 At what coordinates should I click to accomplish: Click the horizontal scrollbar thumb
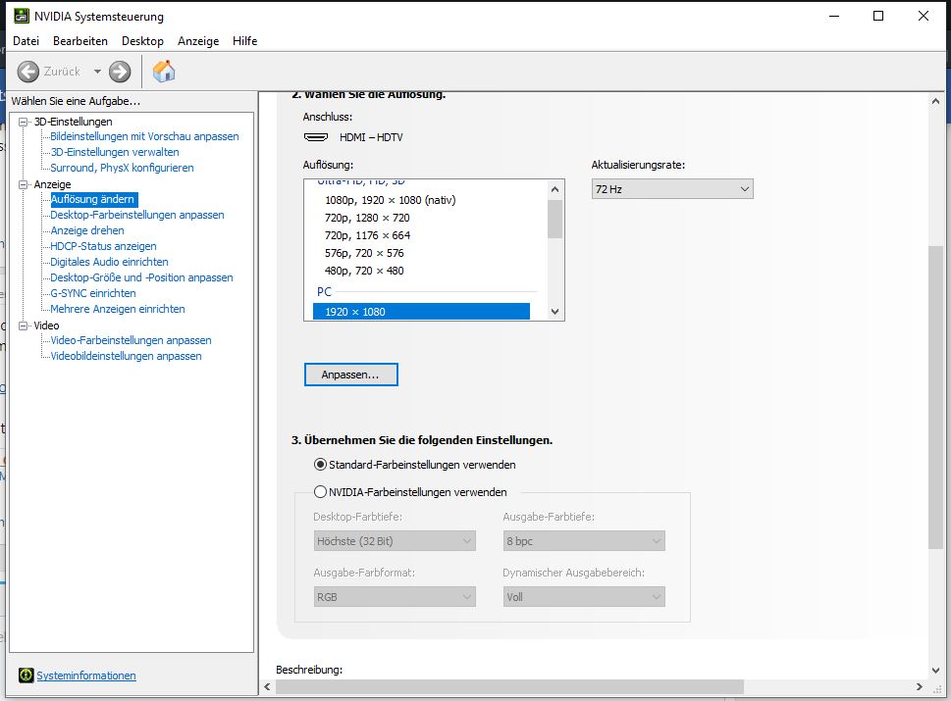pos(509,686)
